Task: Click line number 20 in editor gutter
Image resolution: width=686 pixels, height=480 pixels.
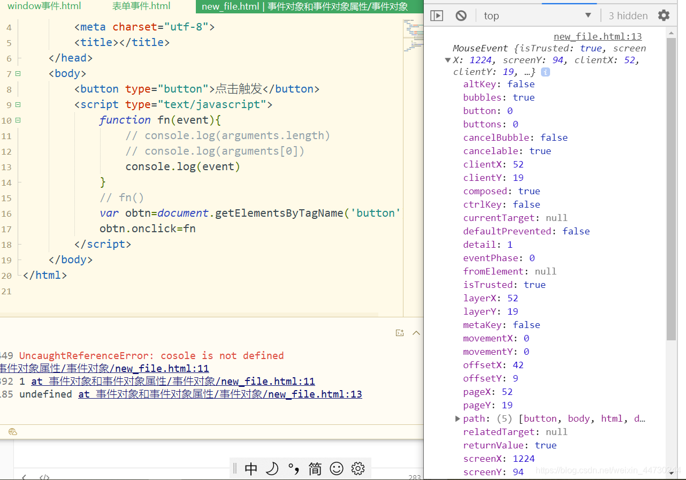Action: pos(6,276)
